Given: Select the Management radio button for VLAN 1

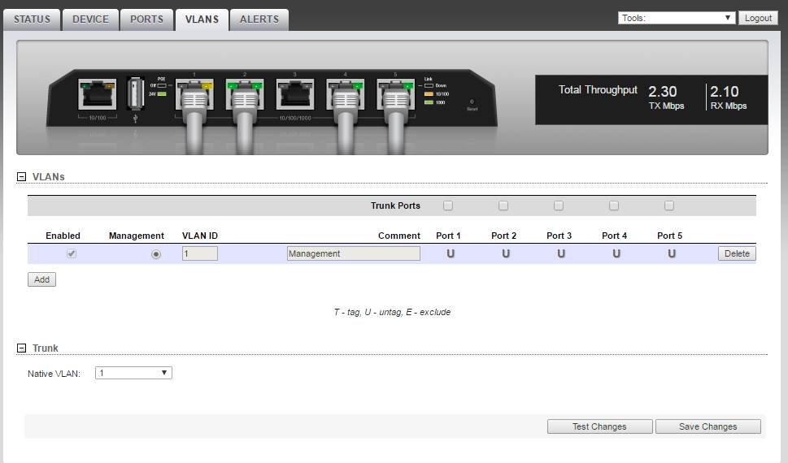Looking at the screenshot, I should [156, 254].
